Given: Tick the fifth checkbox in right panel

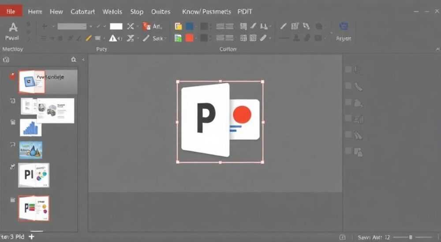Looking at the screenshot, I should click(x=348, y=135).
